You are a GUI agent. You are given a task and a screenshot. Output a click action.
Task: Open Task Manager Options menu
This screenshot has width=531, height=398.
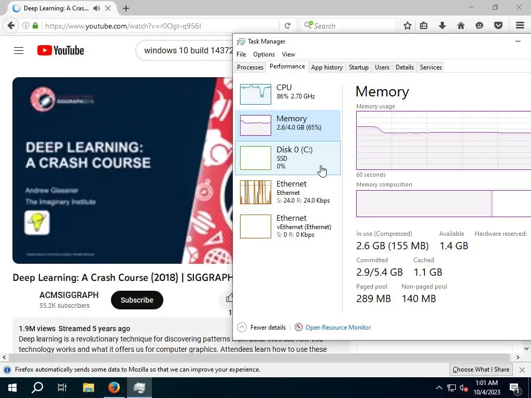point(264,54)
